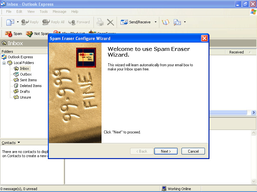Click the message list horizontal scrollbar
The height and width of the screenshot is (192, 257).
tap(228, 113)
